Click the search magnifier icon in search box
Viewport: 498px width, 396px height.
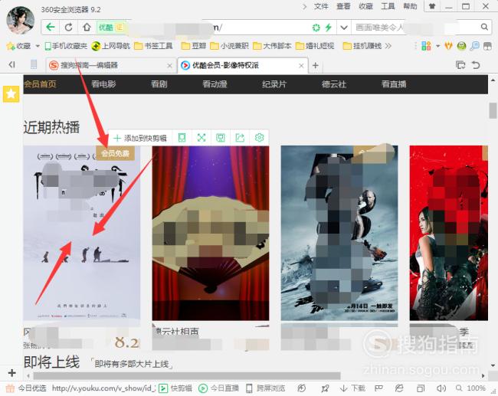pyautogui.click(x=484, y=28)
